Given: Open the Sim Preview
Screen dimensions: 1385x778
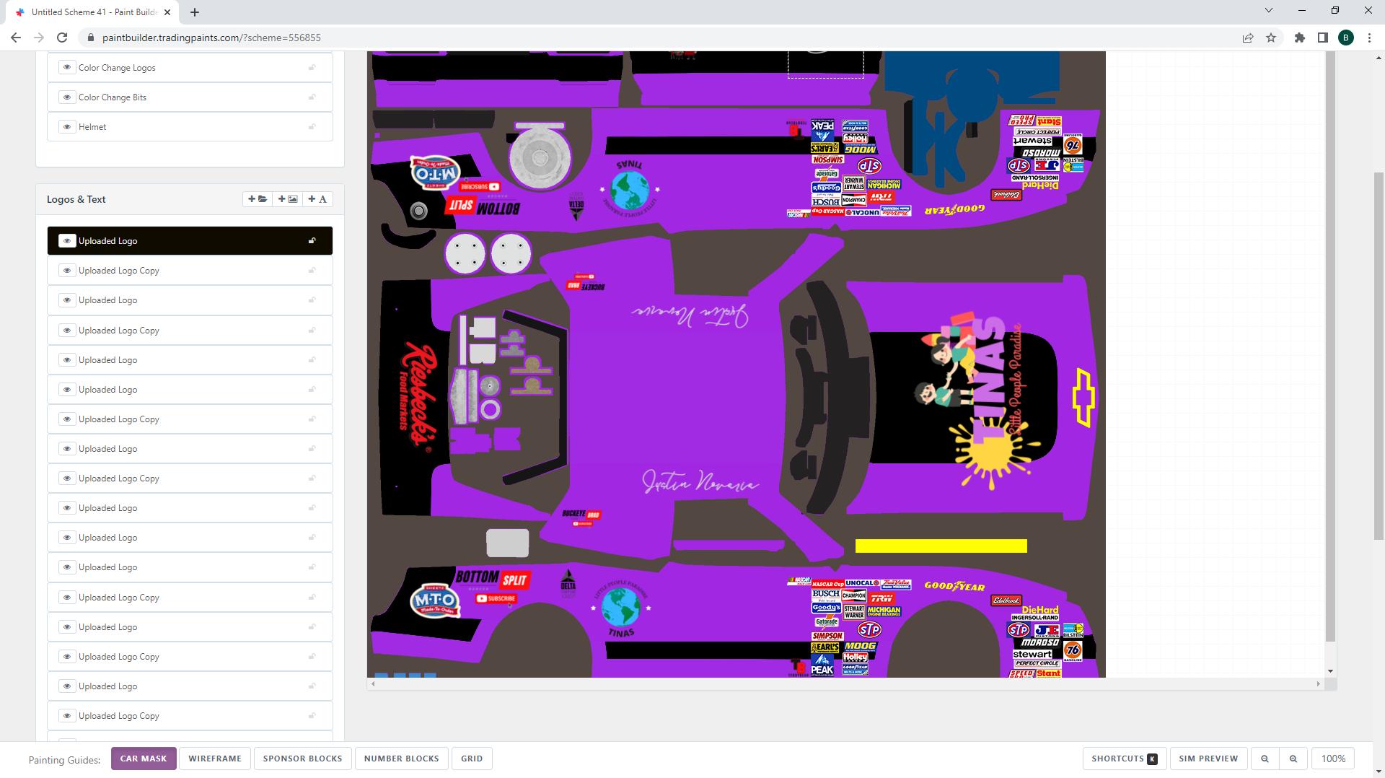Looking at the screenshot, I should tap(1208, 759).
